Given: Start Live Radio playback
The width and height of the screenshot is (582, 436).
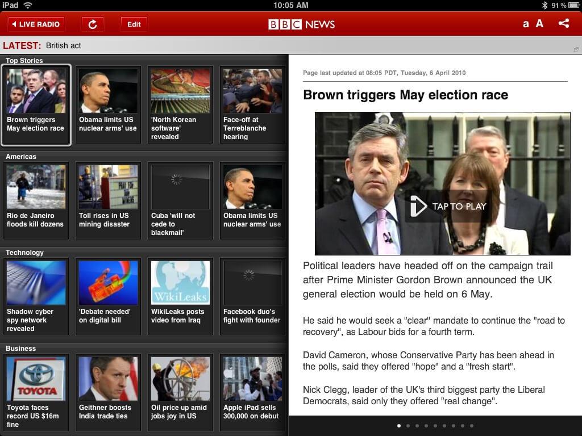Looking at the screenshot, I should [x=36, y=24].
